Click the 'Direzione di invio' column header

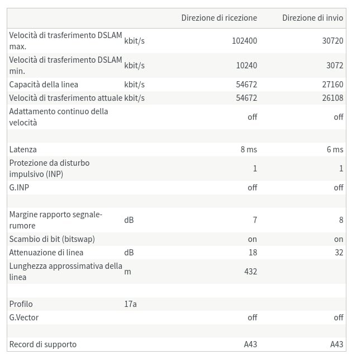tap(312, 18)
